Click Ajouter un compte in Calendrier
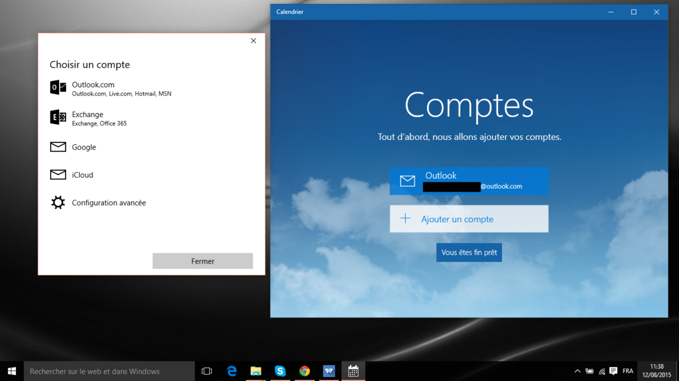 click(469, 219)
